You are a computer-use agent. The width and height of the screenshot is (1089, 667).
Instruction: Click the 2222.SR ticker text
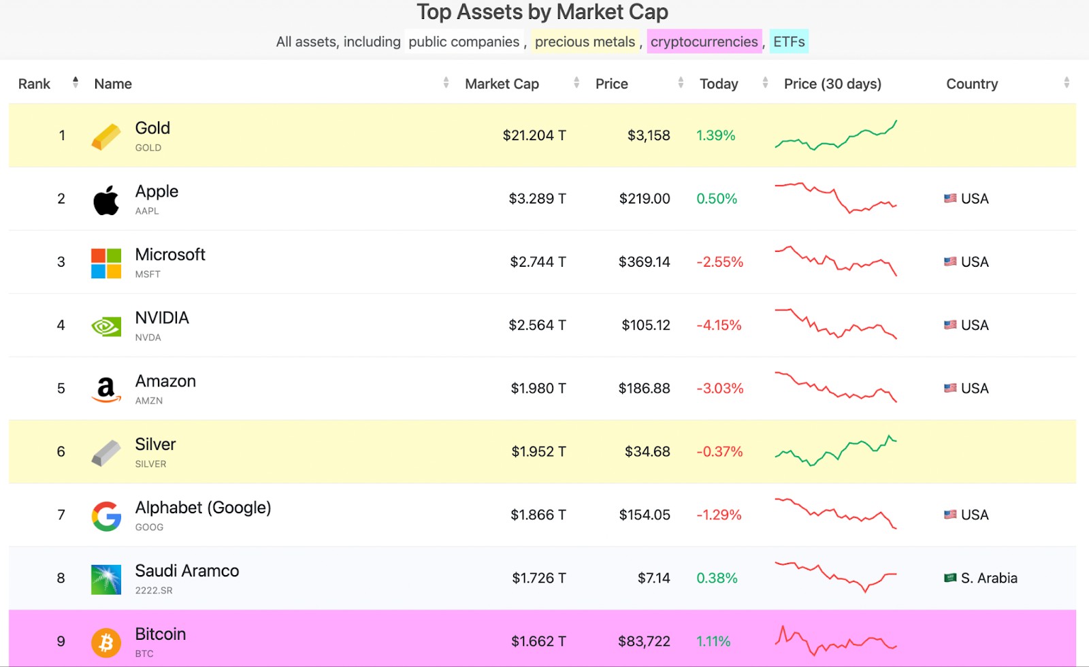[154, 591]
